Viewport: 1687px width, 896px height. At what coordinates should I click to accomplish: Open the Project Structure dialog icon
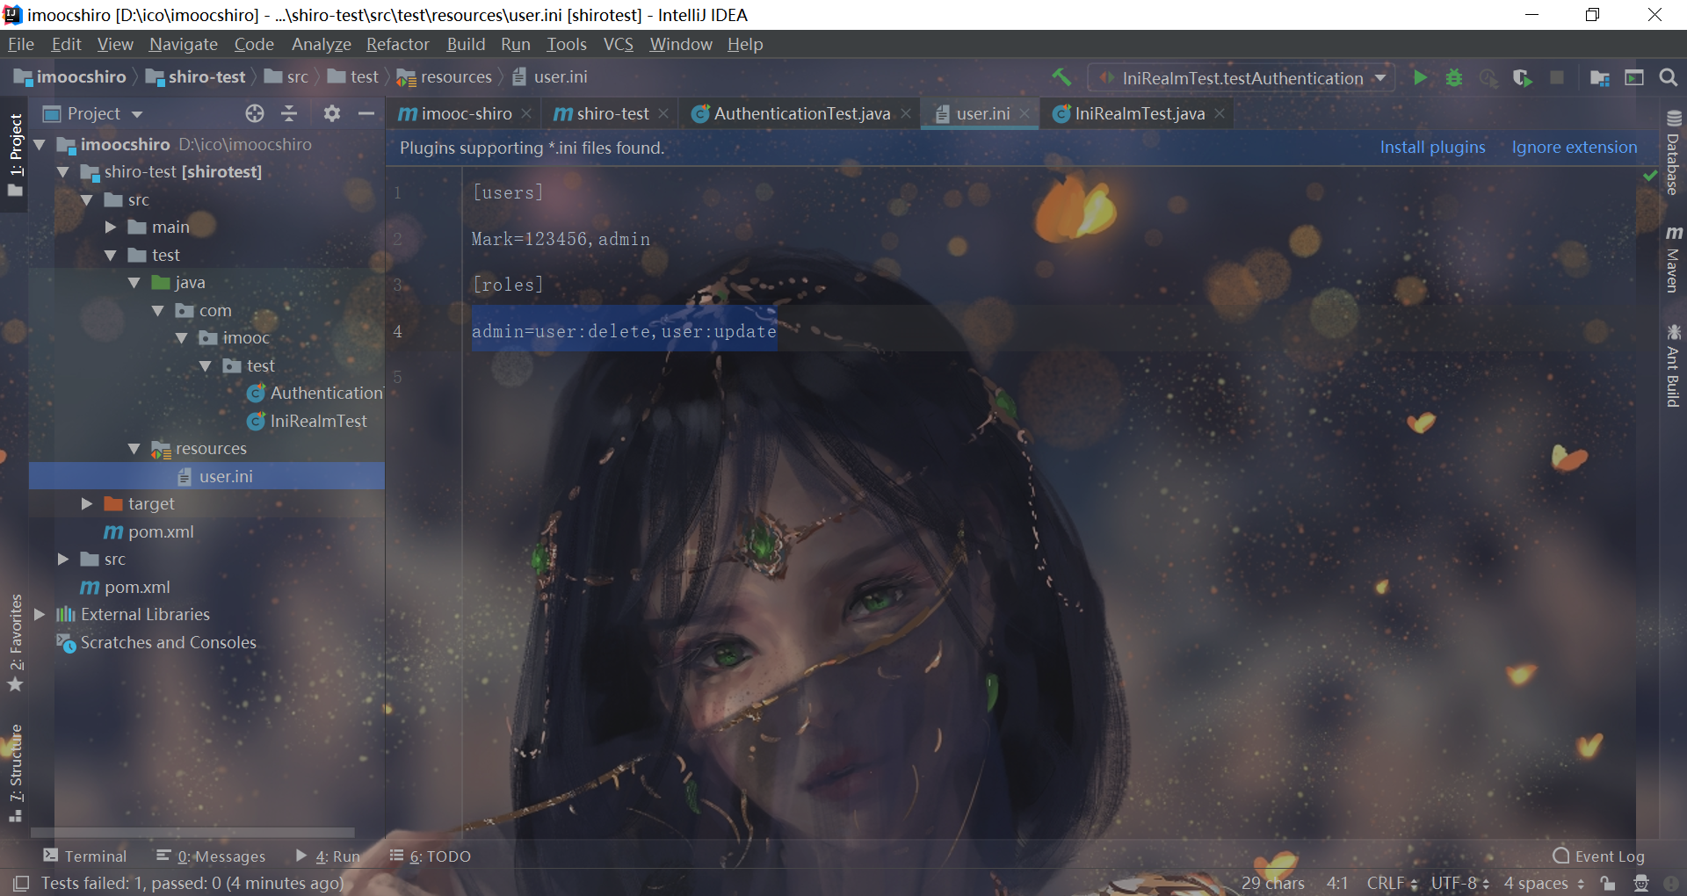pos(1600,77)
